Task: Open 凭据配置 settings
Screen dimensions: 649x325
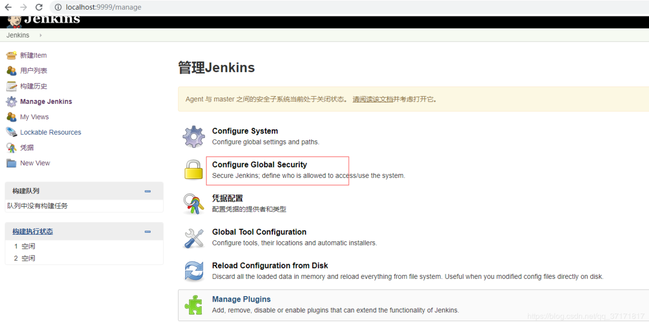Action: click(x=228, y=198)
